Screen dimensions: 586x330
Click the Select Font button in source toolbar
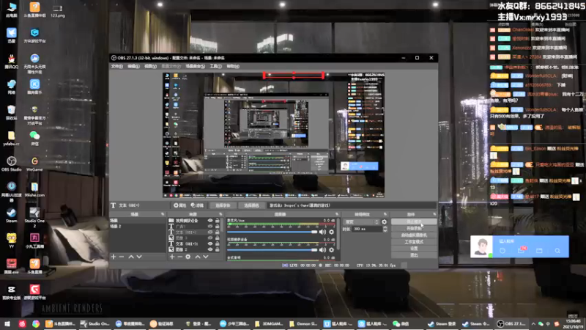223,205
